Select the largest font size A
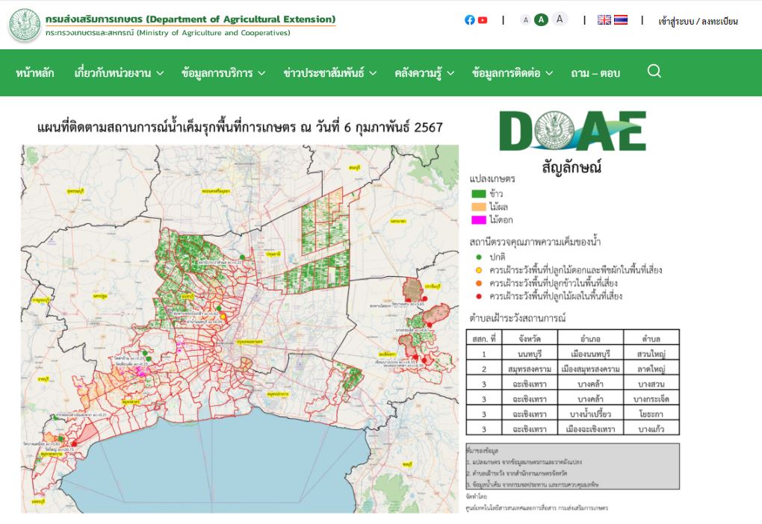 pos(560,19)
